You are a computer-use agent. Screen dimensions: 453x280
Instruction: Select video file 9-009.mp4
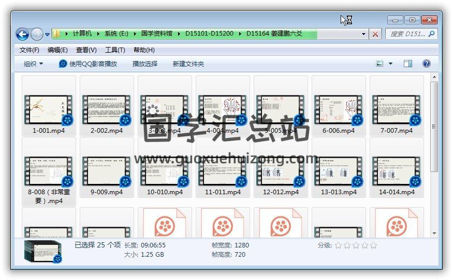tap(107, 167)
